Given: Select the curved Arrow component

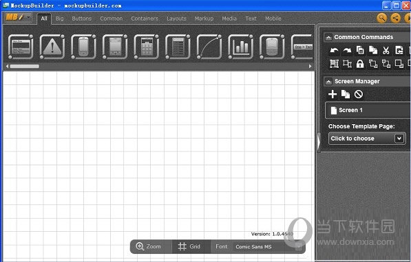Looking at the screenshot, I should (209, 47).
